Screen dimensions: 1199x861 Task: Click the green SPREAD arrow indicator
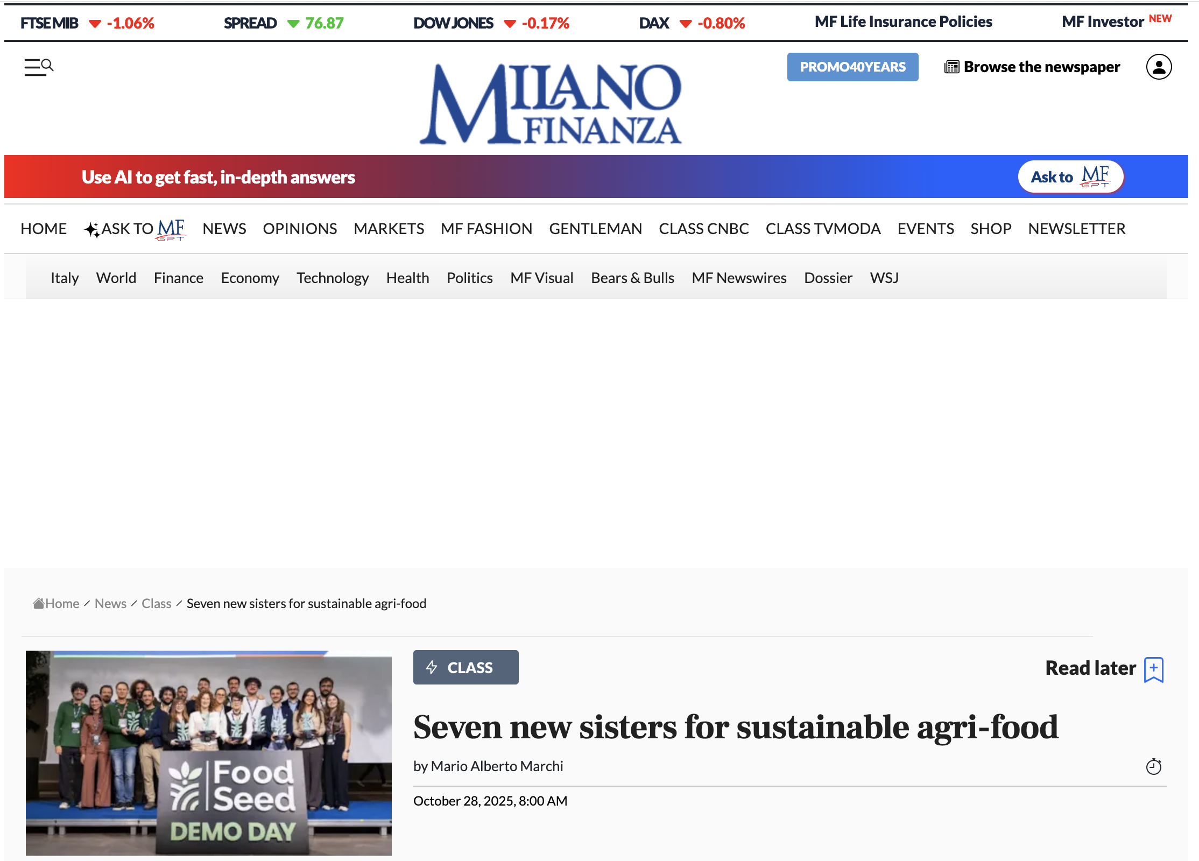tap(293, 24)
